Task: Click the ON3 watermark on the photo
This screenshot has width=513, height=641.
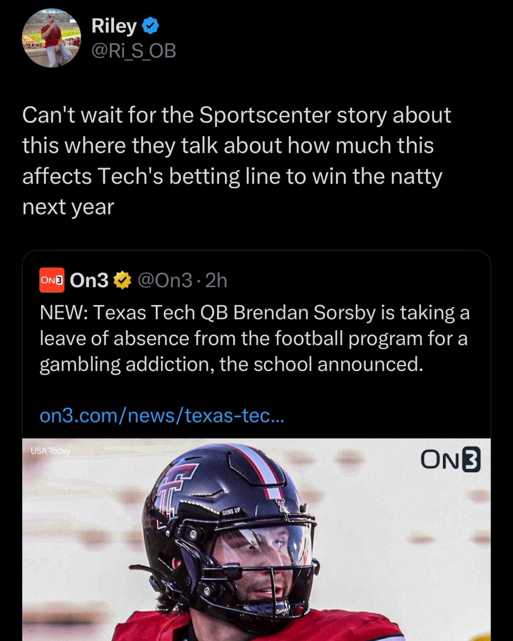Action: [450, 460]
